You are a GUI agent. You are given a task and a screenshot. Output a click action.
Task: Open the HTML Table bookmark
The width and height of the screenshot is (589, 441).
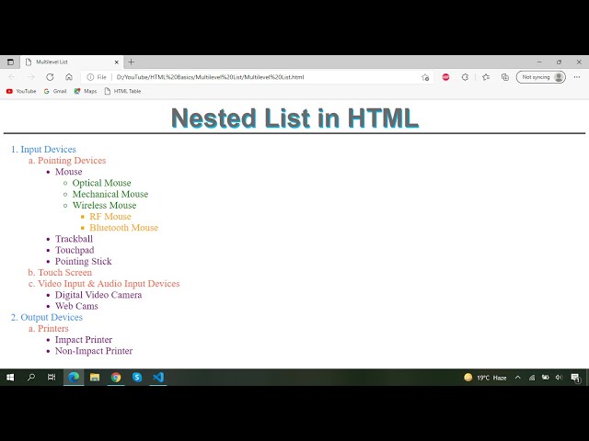[122, 91]
